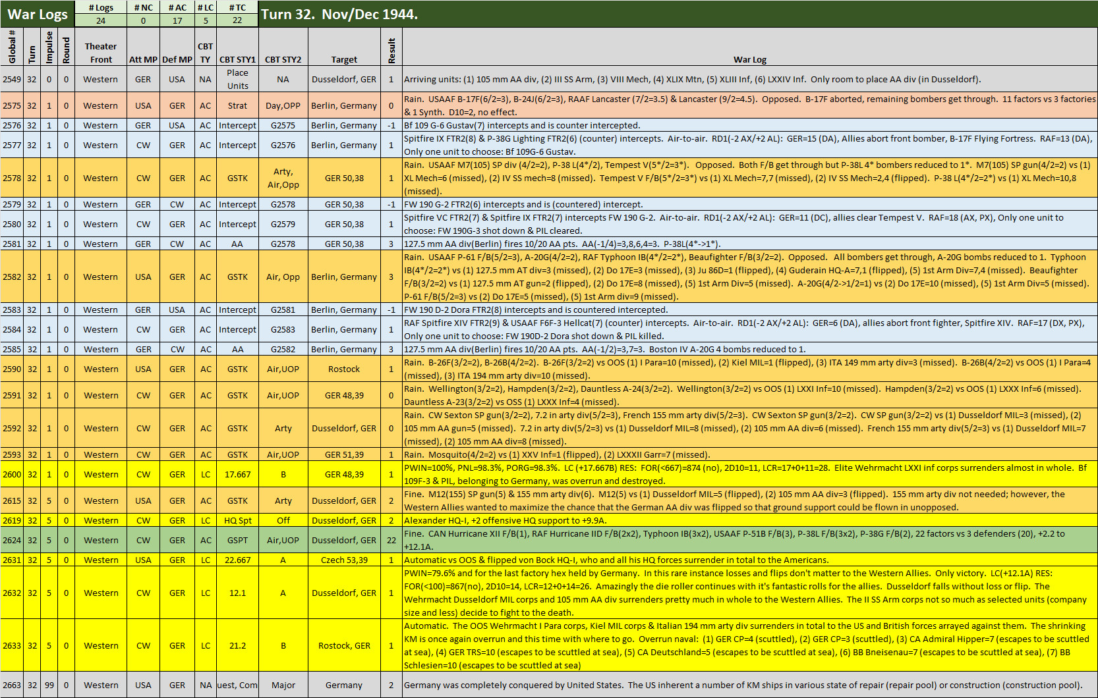This screenshot has width=1098, height=698.
Task: Select the war log starting "PWIN=79.6%"
Action: pyautogui.click(x=750, y=593)
